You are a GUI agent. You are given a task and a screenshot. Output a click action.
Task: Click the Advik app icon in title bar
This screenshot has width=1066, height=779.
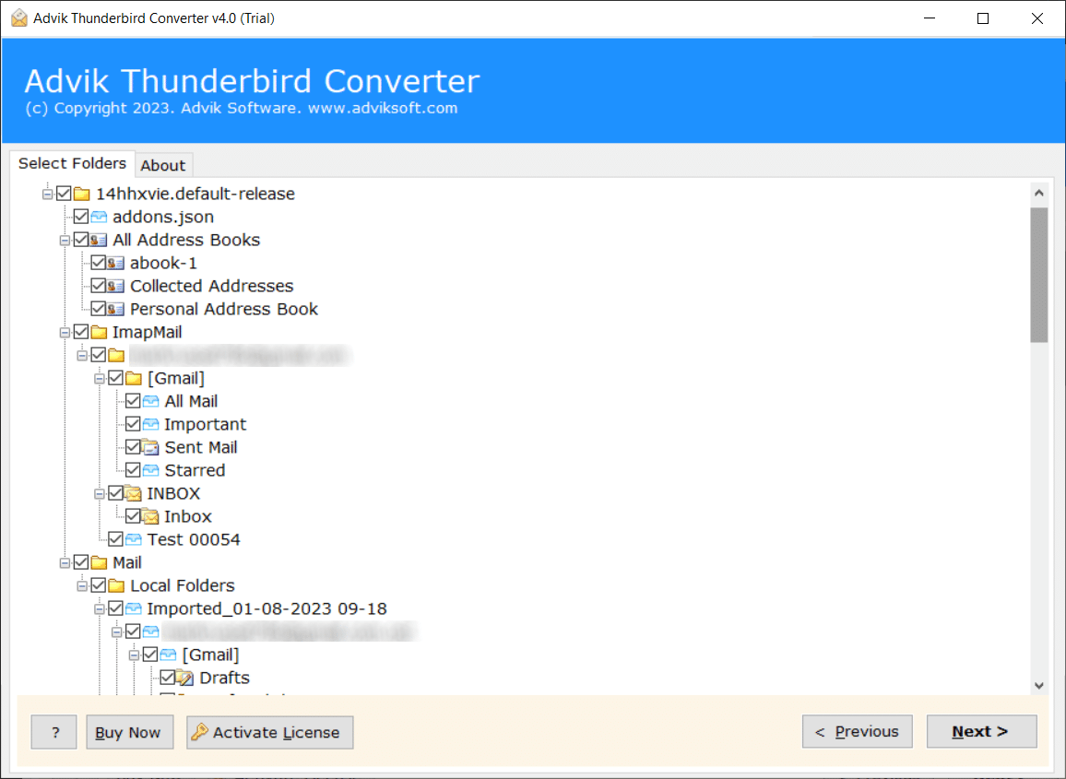pos(19,18)
